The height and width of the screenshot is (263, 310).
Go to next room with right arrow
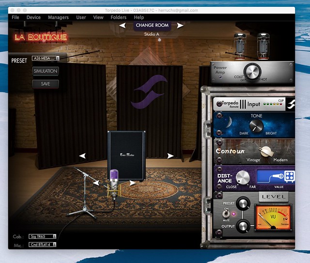[180, 25]
